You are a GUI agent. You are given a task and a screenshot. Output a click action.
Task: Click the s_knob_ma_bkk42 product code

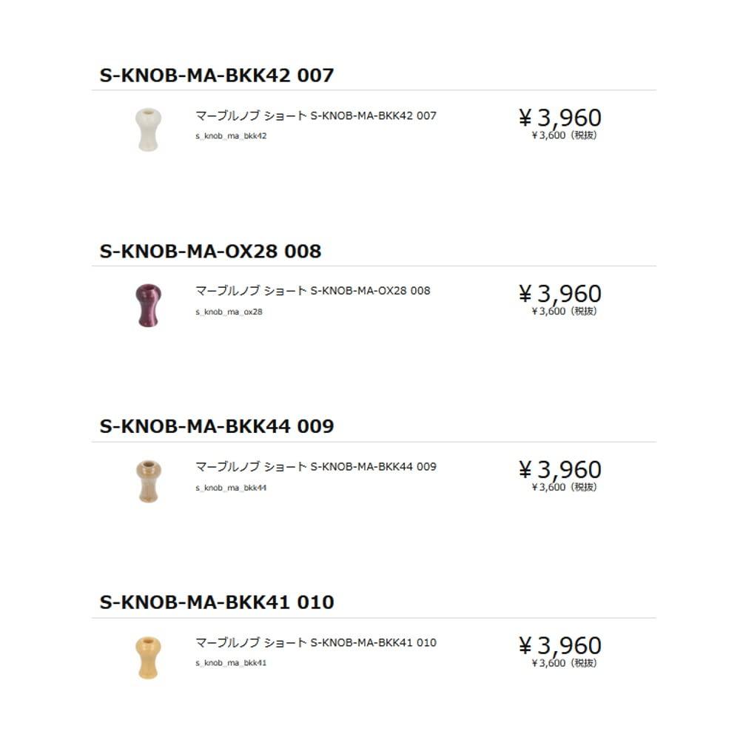[x=231, y=136]
